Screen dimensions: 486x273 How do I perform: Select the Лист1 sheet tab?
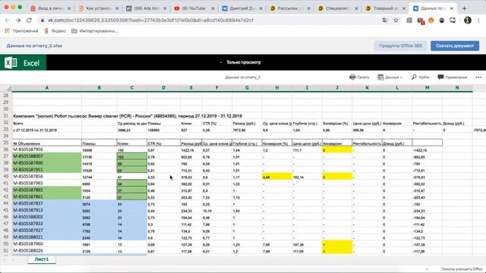[x=42, y=259]
